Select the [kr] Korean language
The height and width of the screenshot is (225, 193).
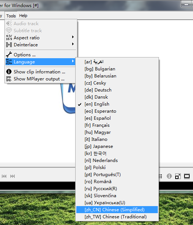[x=117, y=153]
